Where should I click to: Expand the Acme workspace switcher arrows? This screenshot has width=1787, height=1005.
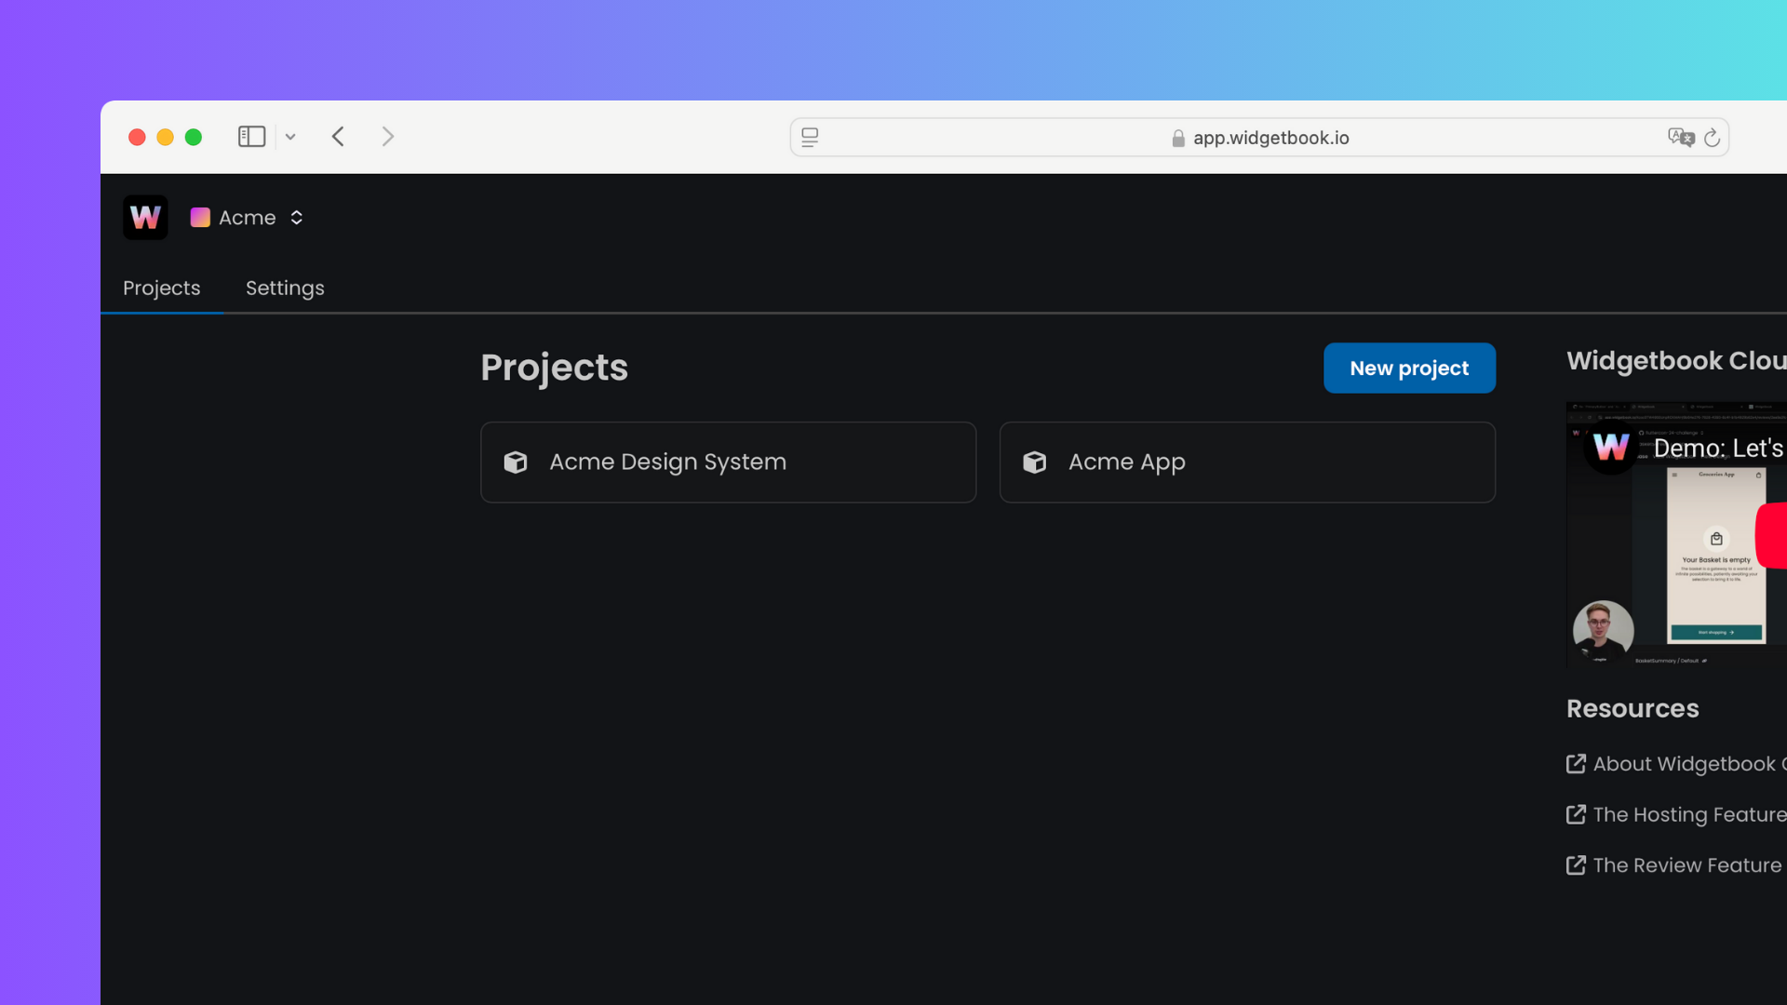tap(297, 217)
